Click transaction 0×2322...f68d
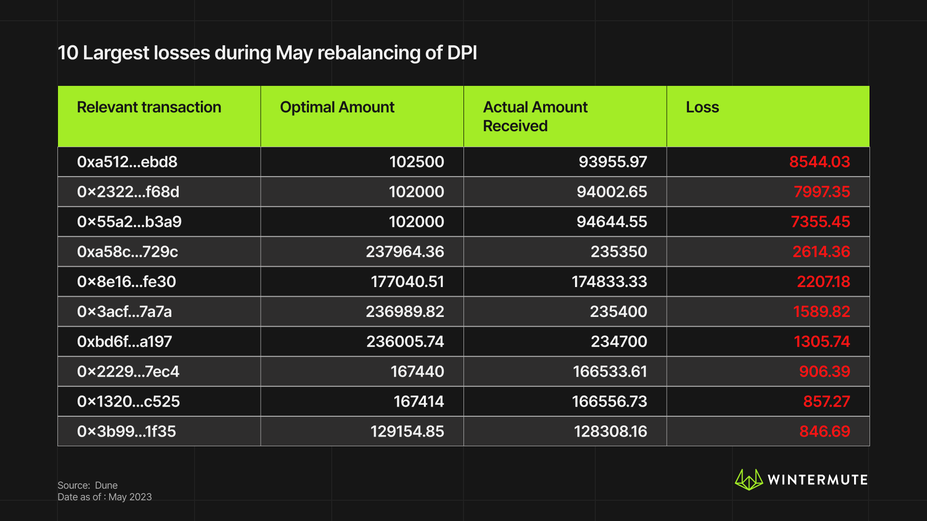 pyautogui.click(x=128, y=192)
